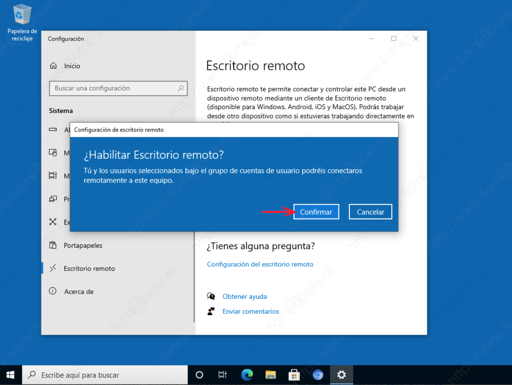Click the Enviar comentarios link
Image resolution: width=512 pixels, height=385 pixels.
[x=250, y=311]
